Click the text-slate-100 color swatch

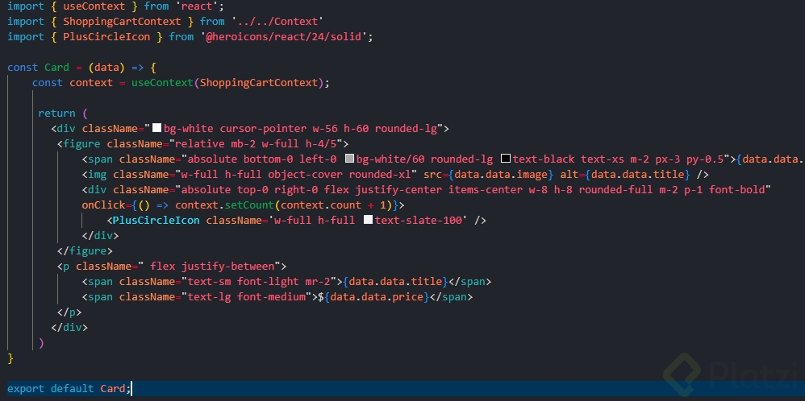click(368, 221)
